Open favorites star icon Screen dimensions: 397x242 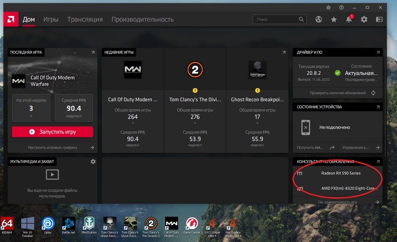pos(333,19)
